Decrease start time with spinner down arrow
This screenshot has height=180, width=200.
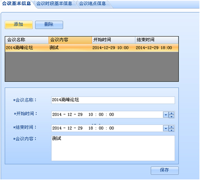[x=171, y=116]
